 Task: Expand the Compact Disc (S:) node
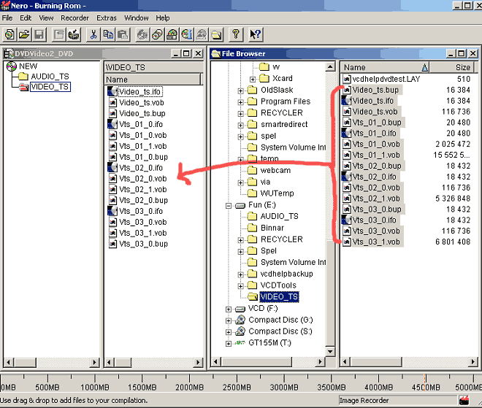click(x=229, y=332)
